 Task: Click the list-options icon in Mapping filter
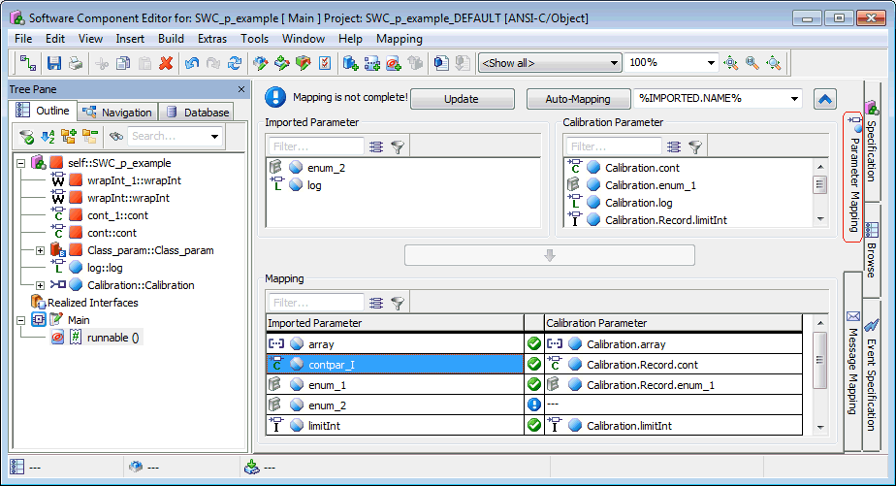(x=376, y=303)
